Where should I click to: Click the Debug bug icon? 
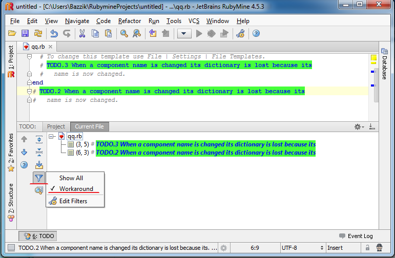(212, 33)
